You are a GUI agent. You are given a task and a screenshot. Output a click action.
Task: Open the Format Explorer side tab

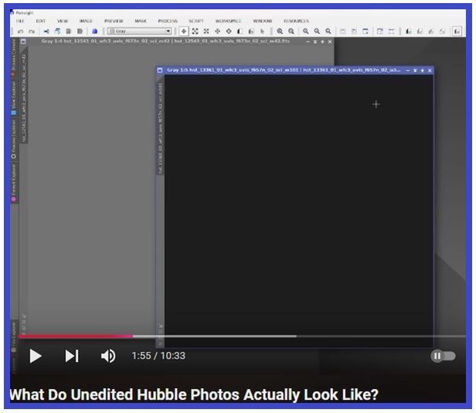tap(13, 183)
